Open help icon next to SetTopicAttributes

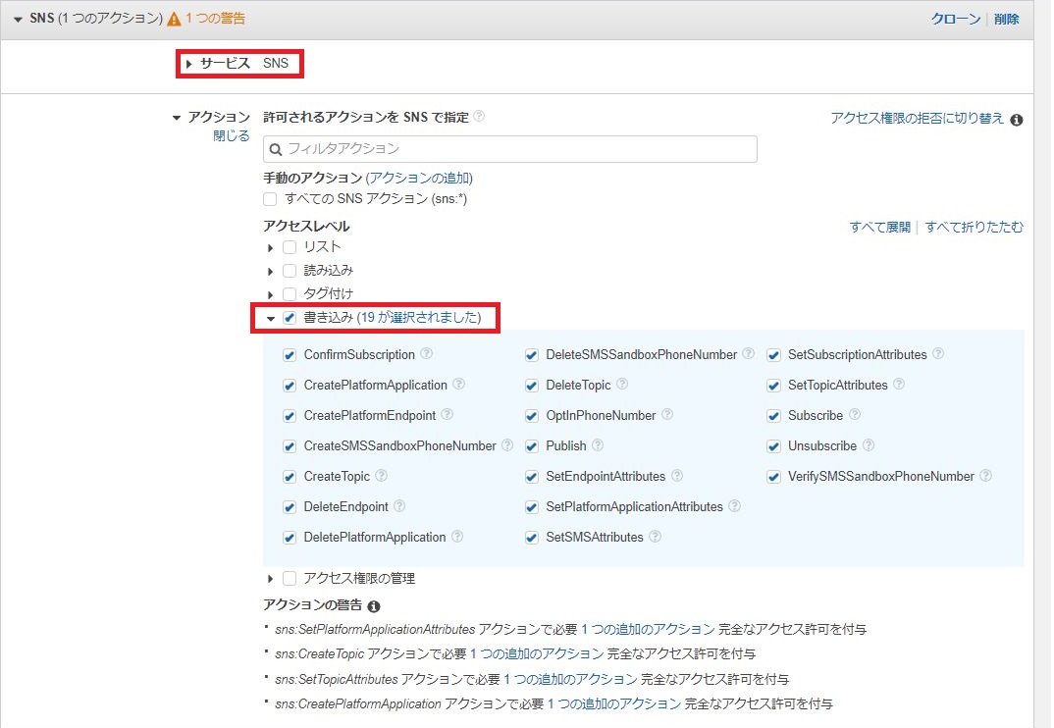[x=899, y=384]
